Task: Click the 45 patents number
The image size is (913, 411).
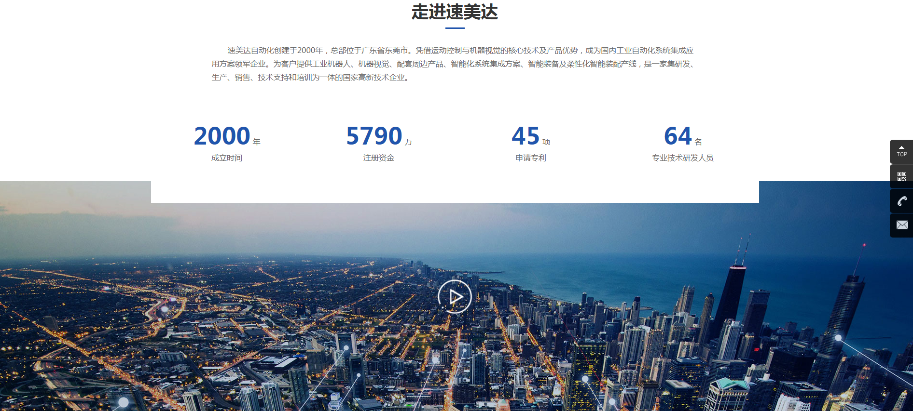Action: (526, 136)
